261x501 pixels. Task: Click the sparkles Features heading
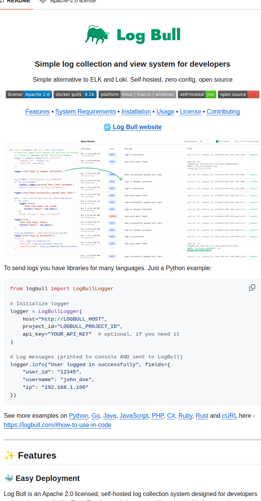[30, 456]
